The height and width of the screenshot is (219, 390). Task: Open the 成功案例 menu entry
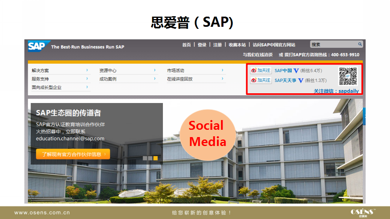pos(108,79)
